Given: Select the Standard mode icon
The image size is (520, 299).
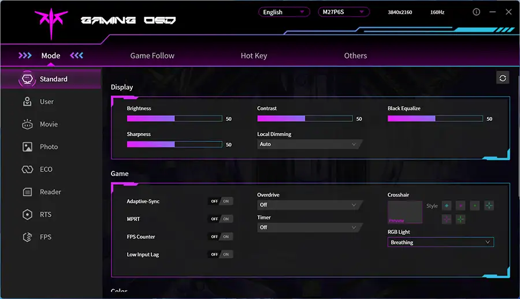Looking at the screenshot, I should click(x=27, y=79).
